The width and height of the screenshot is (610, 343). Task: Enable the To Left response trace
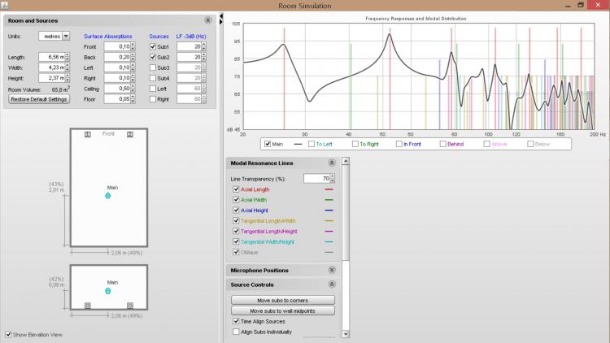click(308, 144)
